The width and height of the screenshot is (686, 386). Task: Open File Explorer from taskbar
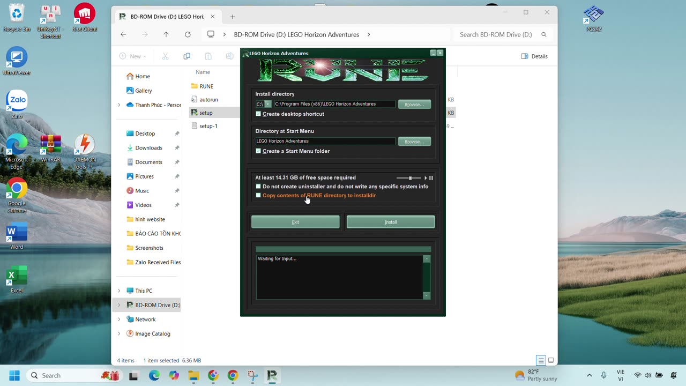[x=193, y=375]
